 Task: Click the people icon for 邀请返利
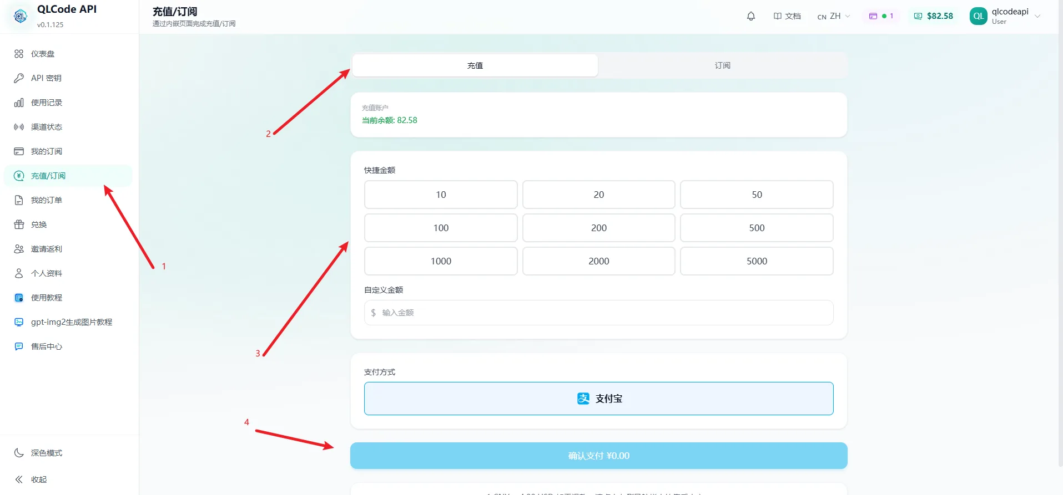[x=19, y=249]
